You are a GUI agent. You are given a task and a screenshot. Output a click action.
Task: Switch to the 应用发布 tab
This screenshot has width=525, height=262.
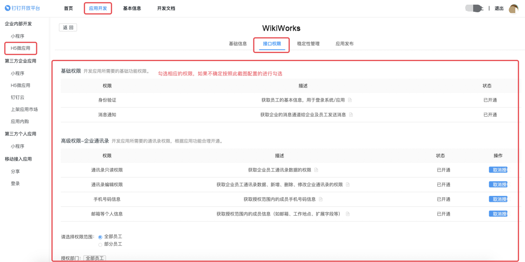click(344, 44)
